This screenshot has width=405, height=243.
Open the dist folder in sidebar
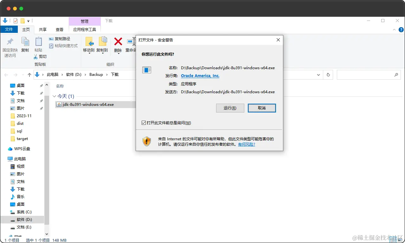pyautogui.click(x=20, y=124)
